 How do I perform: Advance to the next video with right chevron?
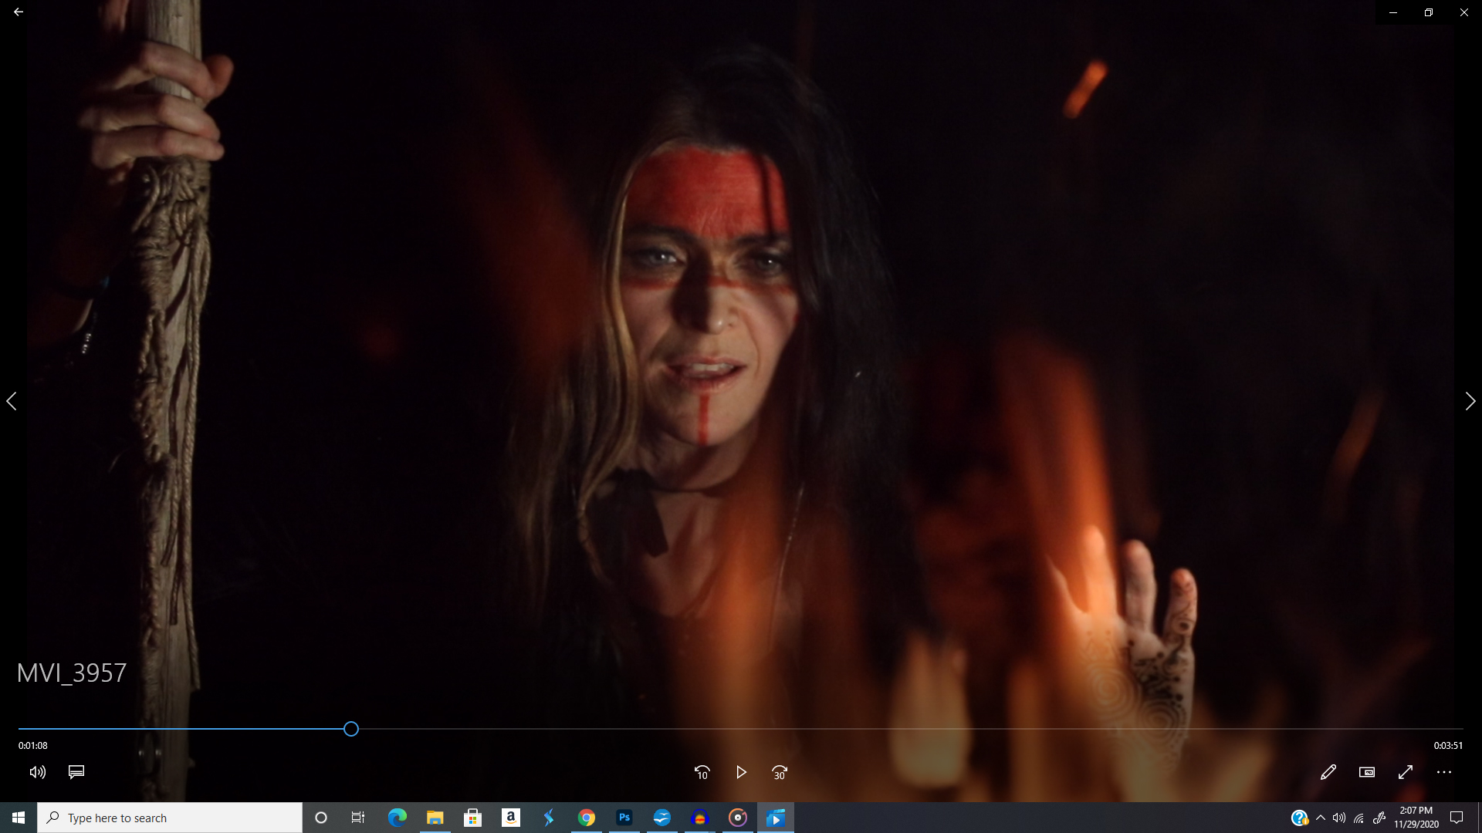click(x=1470, y=401)
